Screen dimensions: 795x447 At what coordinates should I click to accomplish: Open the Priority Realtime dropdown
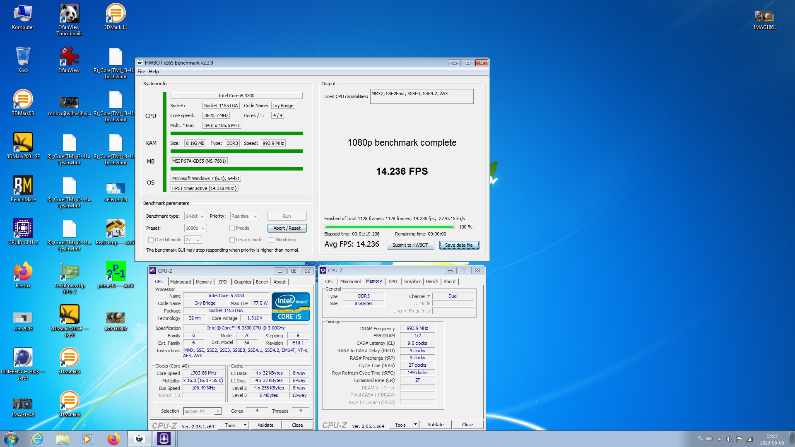(244, 216)
